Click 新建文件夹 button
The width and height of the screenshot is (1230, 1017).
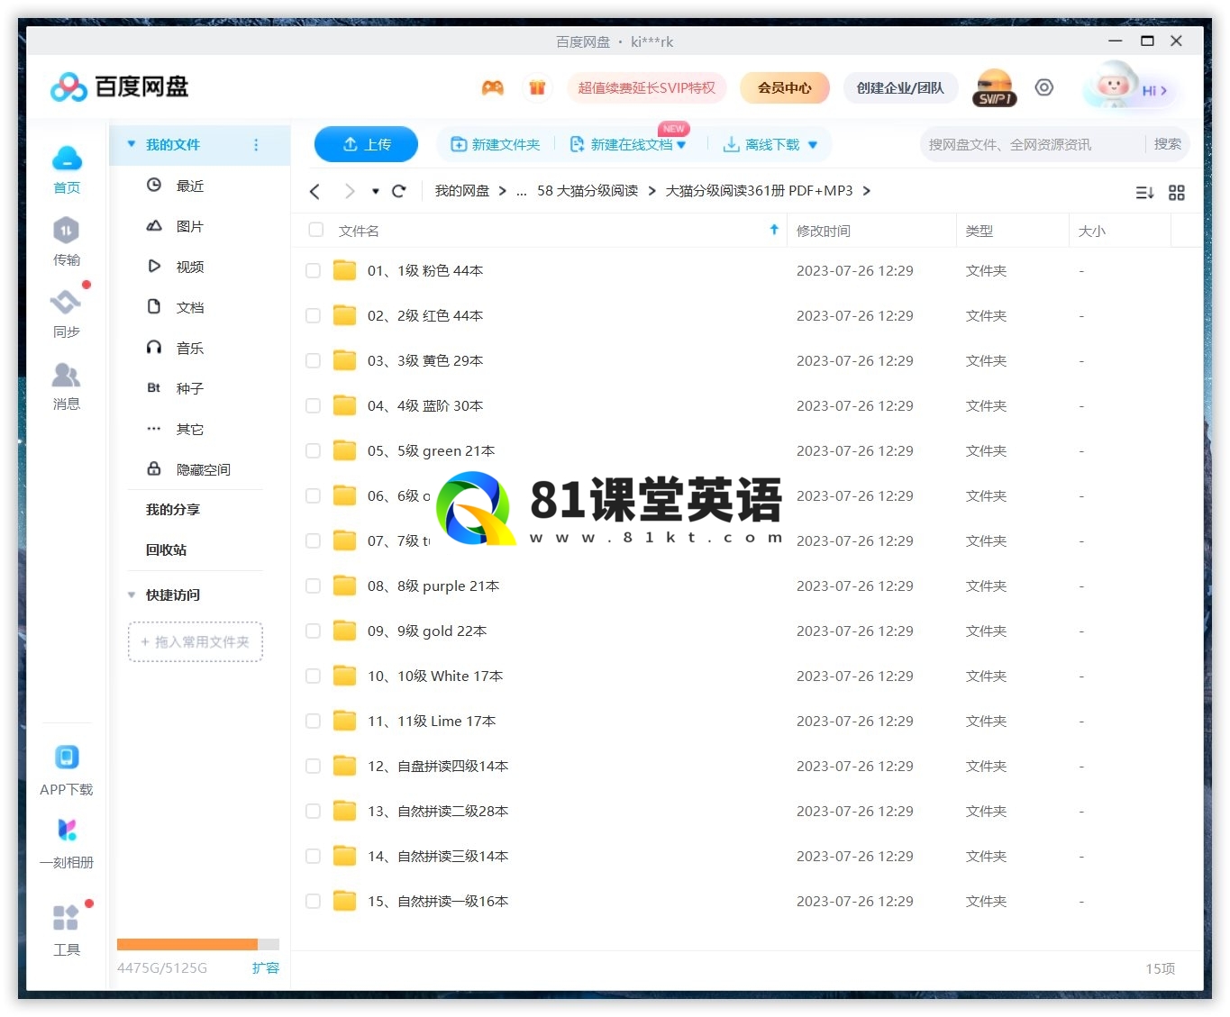(496, 144)
